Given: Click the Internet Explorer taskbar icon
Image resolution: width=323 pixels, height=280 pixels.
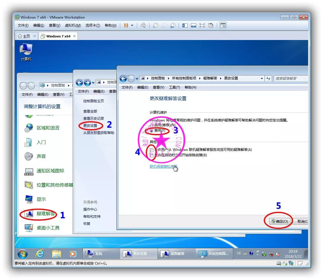Looking at the screenshot, I should (40, 253).
